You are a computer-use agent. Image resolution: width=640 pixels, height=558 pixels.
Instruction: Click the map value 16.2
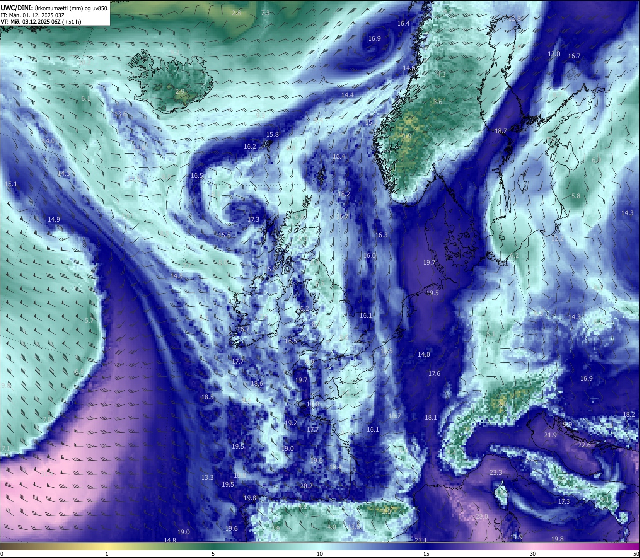point(250,147)
